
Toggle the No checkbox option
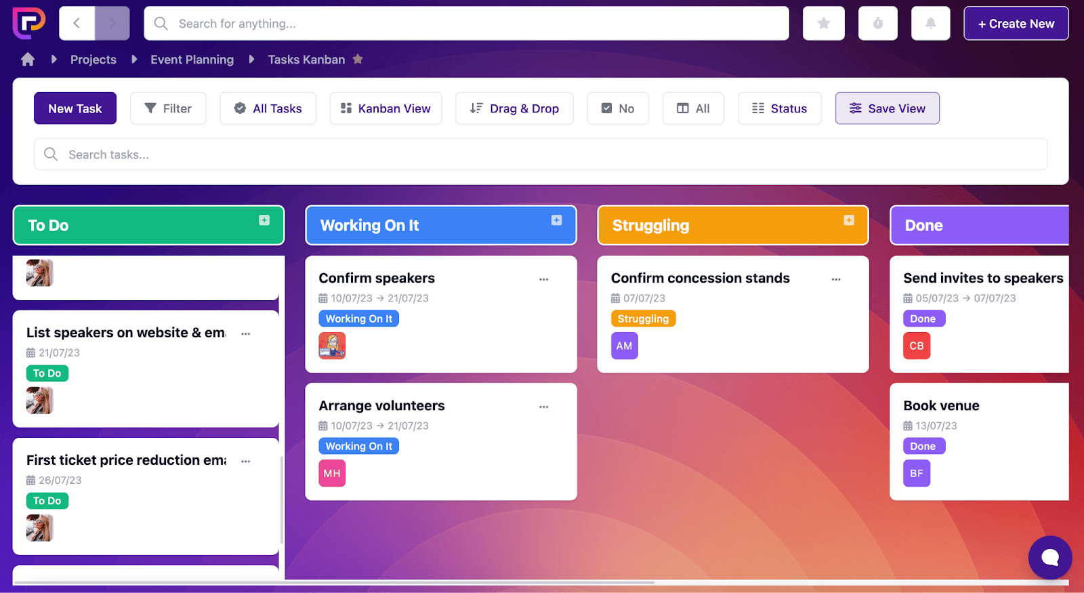617,108
